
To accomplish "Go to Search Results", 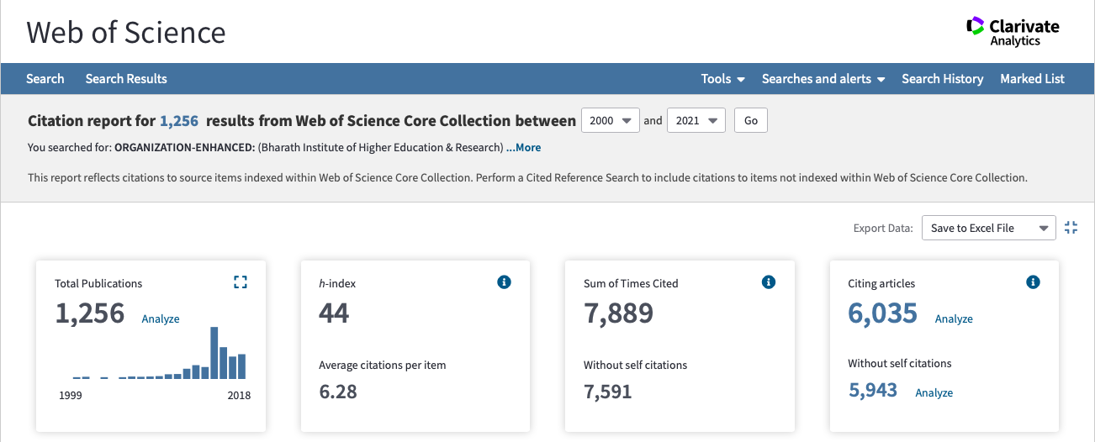I will [x=126, y=79].
